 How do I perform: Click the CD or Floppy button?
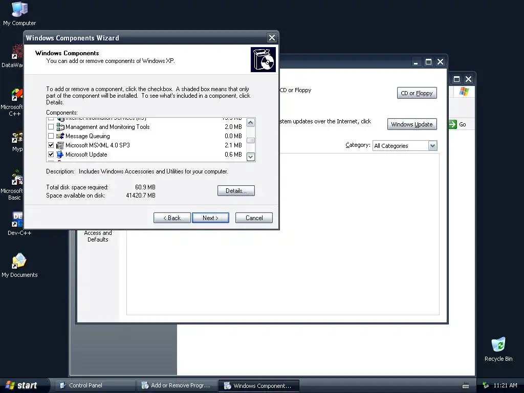click(417, 93)
